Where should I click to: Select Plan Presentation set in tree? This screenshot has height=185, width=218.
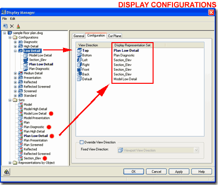coord(36,140)
